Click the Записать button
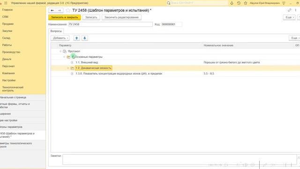This screenshot has width=300, height=169. point(91,17)
